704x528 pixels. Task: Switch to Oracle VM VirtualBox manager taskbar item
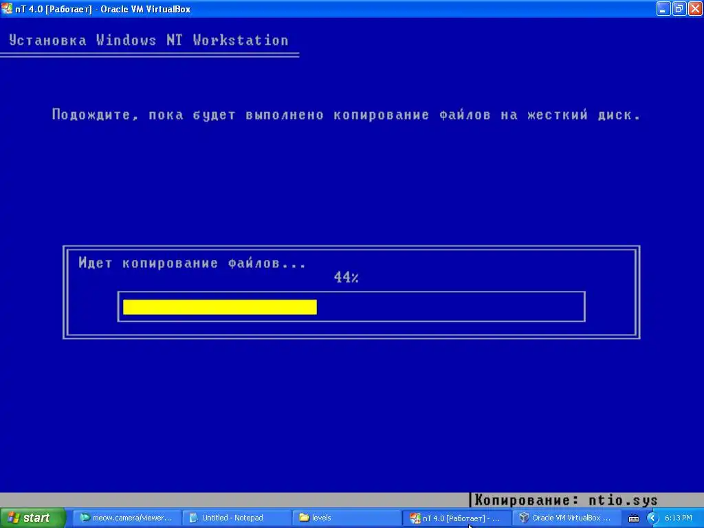(566, 518)
